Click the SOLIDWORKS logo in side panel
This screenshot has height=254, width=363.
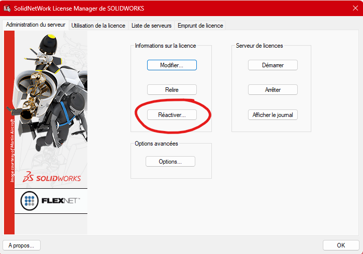[x=52, y=177]
